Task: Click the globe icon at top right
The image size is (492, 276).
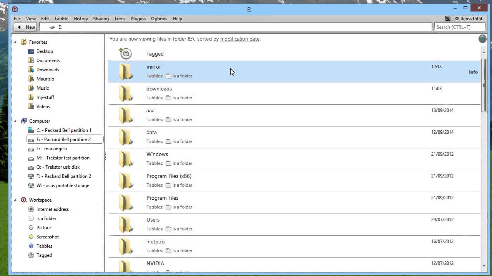Action: 482,39
